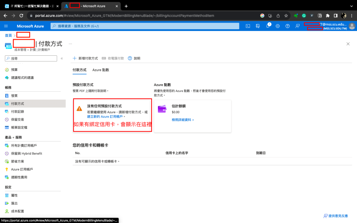Open the feedback icon in the top bar
The image size is (357, 223).
[x=297, y=26]
